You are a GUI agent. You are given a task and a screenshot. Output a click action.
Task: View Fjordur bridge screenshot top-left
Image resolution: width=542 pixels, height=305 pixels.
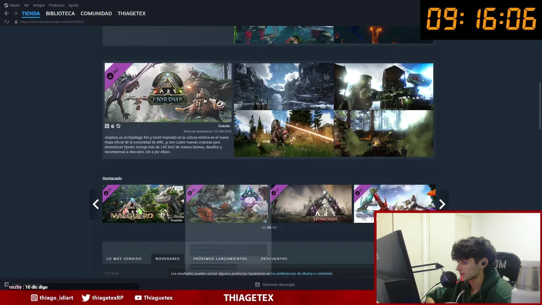pos(284,86)
